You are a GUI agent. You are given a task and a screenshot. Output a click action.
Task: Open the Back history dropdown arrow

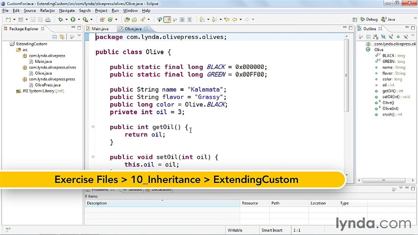[240, 20]
